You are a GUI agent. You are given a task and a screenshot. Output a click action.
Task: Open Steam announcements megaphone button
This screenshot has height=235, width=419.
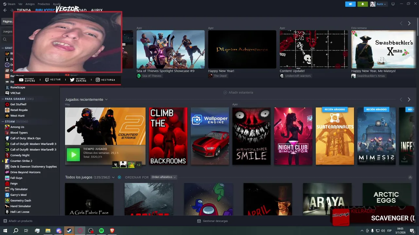click(350, 4)
